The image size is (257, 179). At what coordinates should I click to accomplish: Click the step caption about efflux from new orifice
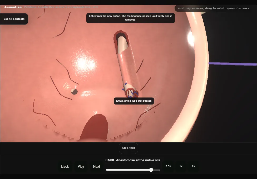(130, 18)
